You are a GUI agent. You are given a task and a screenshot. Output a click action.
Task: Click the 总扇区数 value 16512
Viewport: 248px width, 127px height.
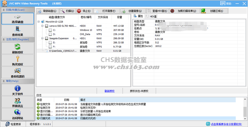[x=158, y=46]
